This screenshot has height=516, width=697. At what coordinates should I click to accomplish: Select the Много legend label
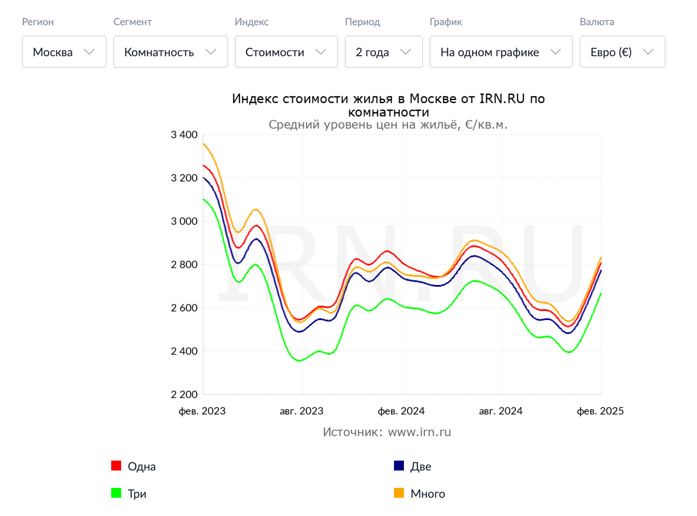[x=428, y=494]
